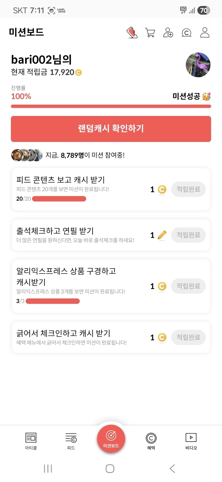This screenshot has width=222, height=482.
Task: Tap the mission progress bar at 100%
Action: (111, 106)
